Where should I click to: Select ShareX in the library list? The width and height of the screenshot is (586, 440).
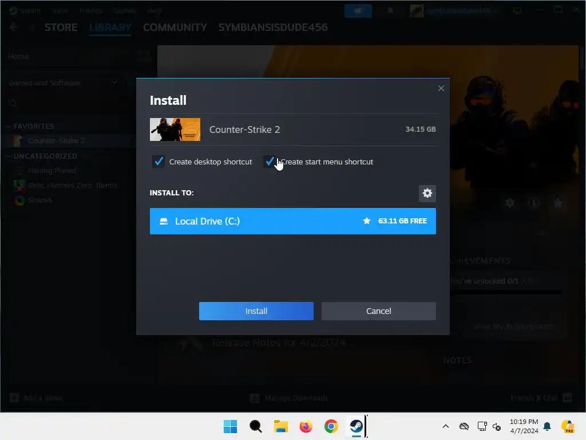click(x=40, y=200)
